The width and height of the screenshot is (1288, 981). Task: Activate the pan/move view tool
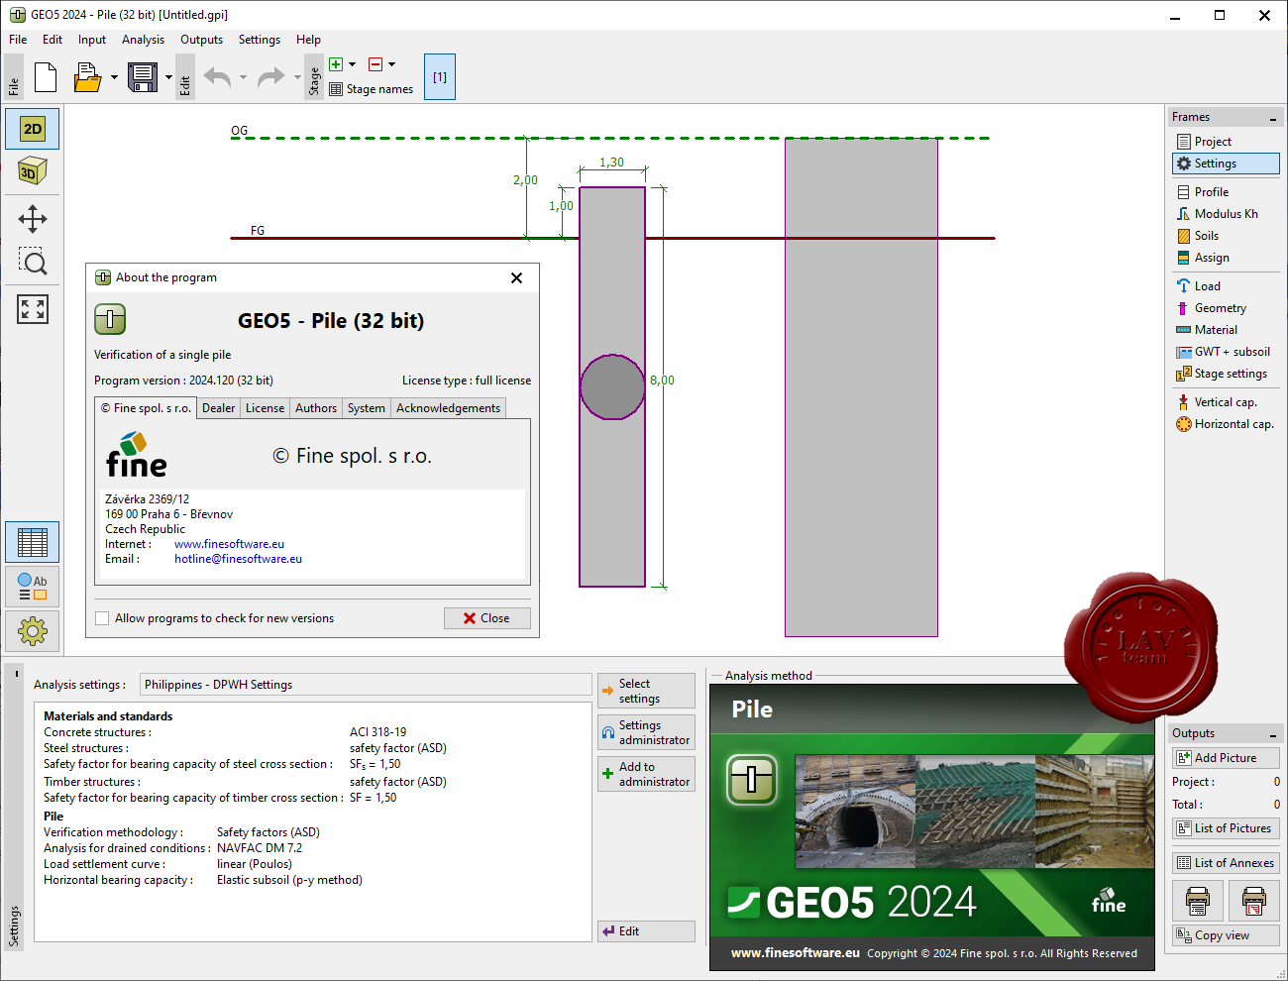[33, 219]
